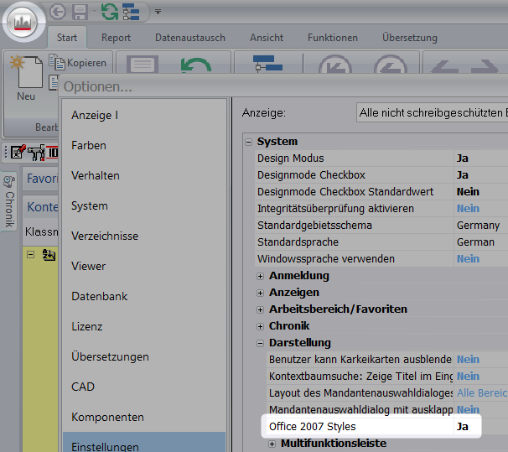Switch to the Start ribbon tab
508x452 pixels.
(67, 38)
